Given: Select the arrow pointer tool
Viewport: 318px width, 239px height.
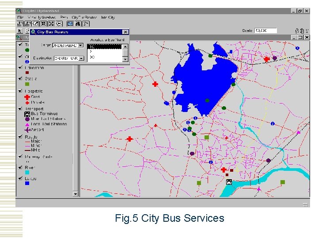Looking at the screenshot, I should coord(20,31).
